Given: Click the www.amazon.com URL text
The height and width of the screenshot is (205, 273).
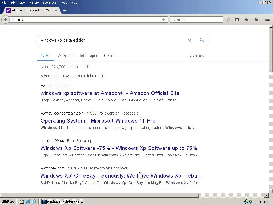Looking at the screenshot, I should click(55, 86).
